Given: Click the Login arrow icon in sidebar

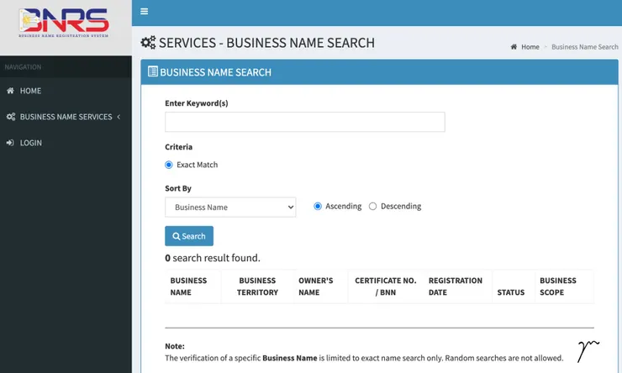Looking at the screenshot, I should [10, 143].
